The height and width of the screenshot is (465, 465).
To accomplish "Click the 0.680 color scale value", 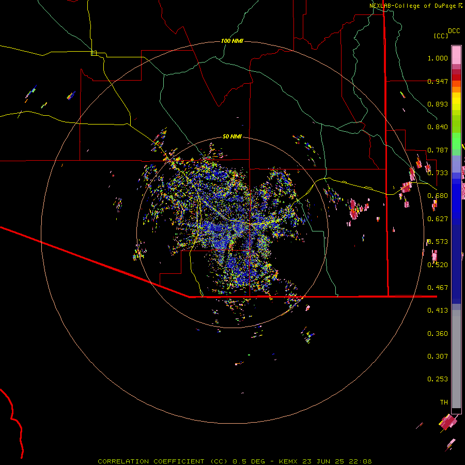I will 438,196.
